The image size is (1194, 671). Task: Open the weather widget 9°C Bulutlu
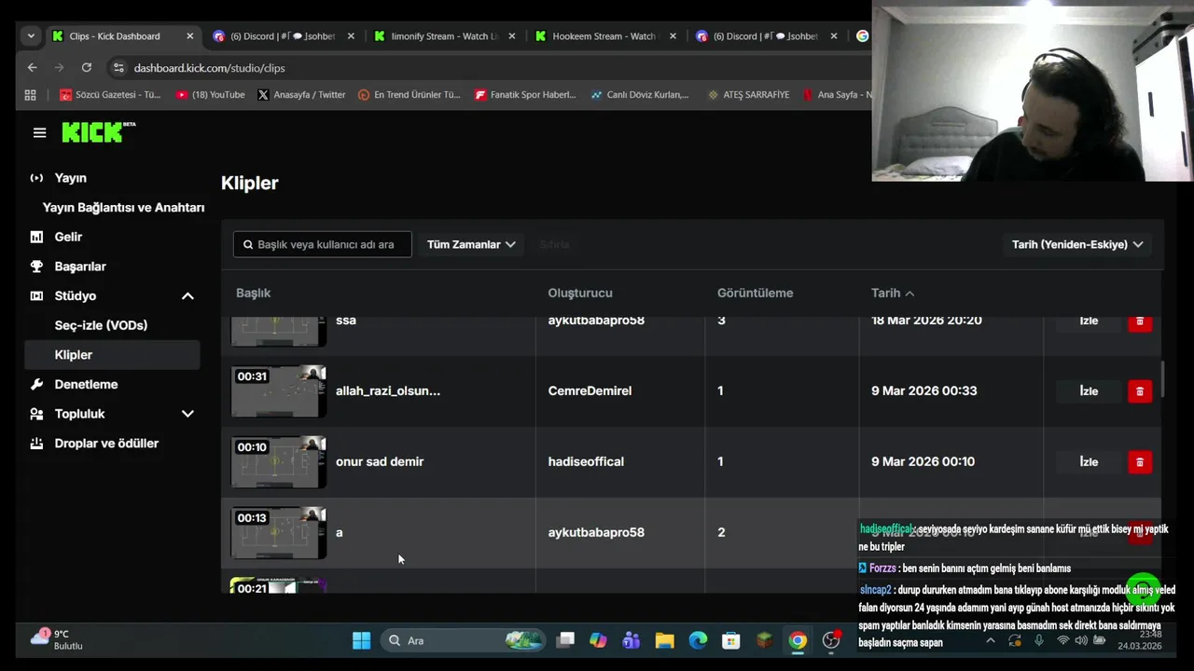pyautogui.click(x=58, y=639)
